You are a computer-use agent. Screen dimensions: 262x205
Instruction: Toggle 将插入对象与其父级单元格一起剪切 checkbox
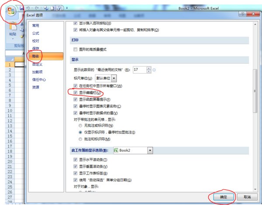click(x=76, y=30)
